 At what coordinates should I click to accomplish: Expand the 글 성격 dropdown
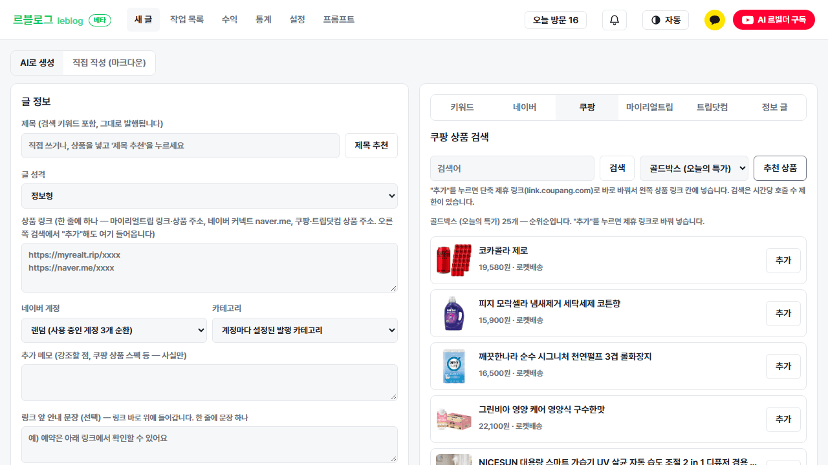(210, 196)
